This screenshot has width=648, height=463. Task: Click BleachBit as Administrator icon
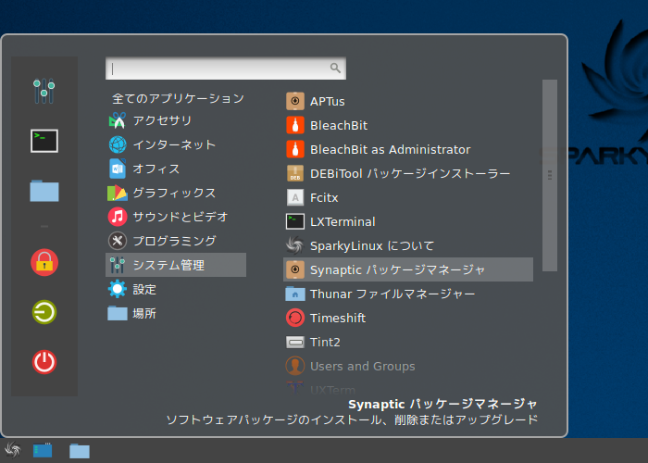pyautogui.click(x=295, y=149)
